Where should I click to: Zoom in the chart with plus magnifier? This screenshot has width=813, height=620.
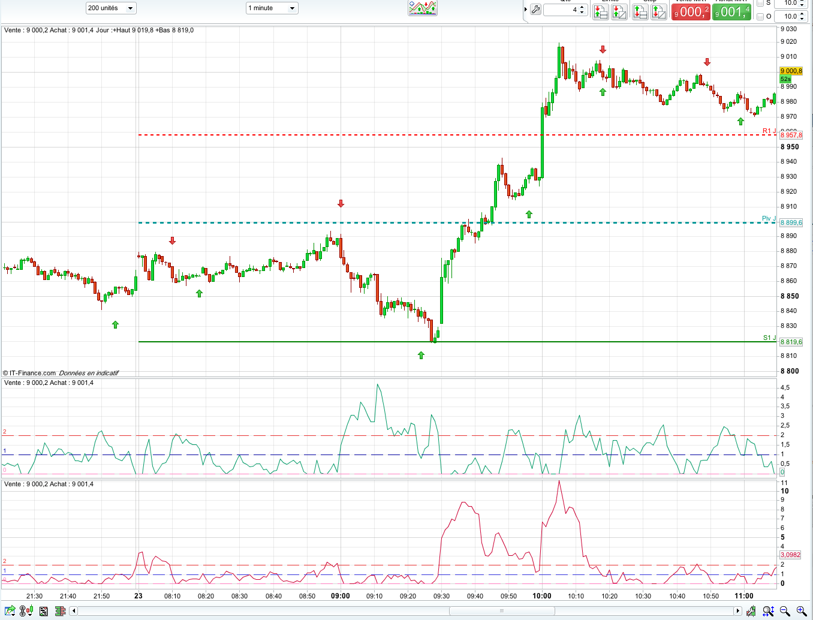tap(802, 611)
